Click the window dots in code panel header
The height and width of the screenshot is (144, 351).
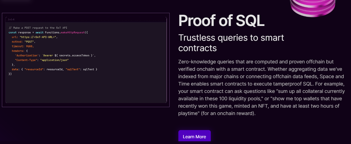(x=11, y=20)
